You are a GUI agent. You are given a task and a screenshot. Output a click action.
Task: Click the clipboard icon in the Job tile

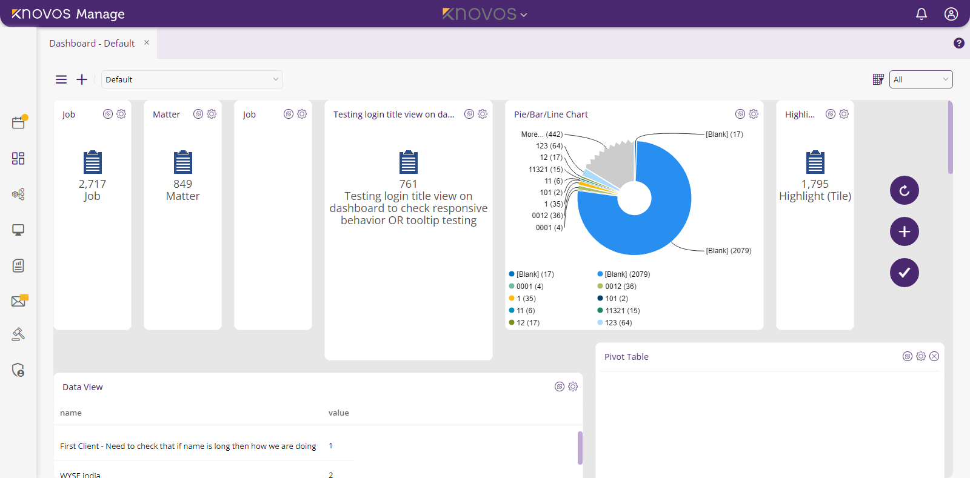pos(93,162)
